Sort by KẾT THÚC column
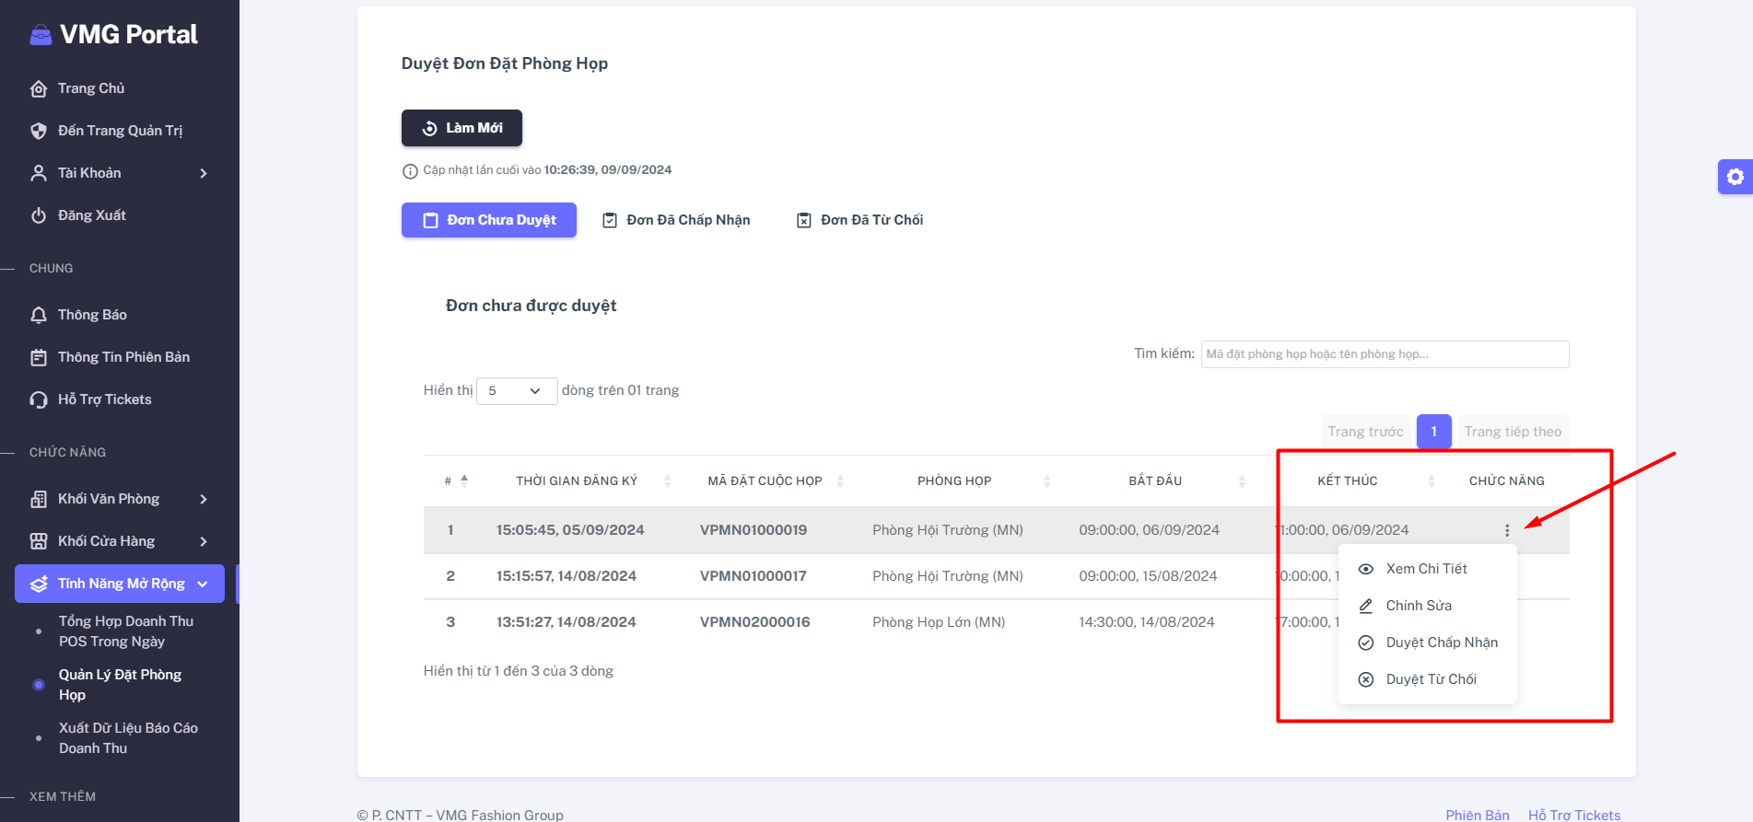Viewport: 1753px width, 822px height. tap(1432, 481)
